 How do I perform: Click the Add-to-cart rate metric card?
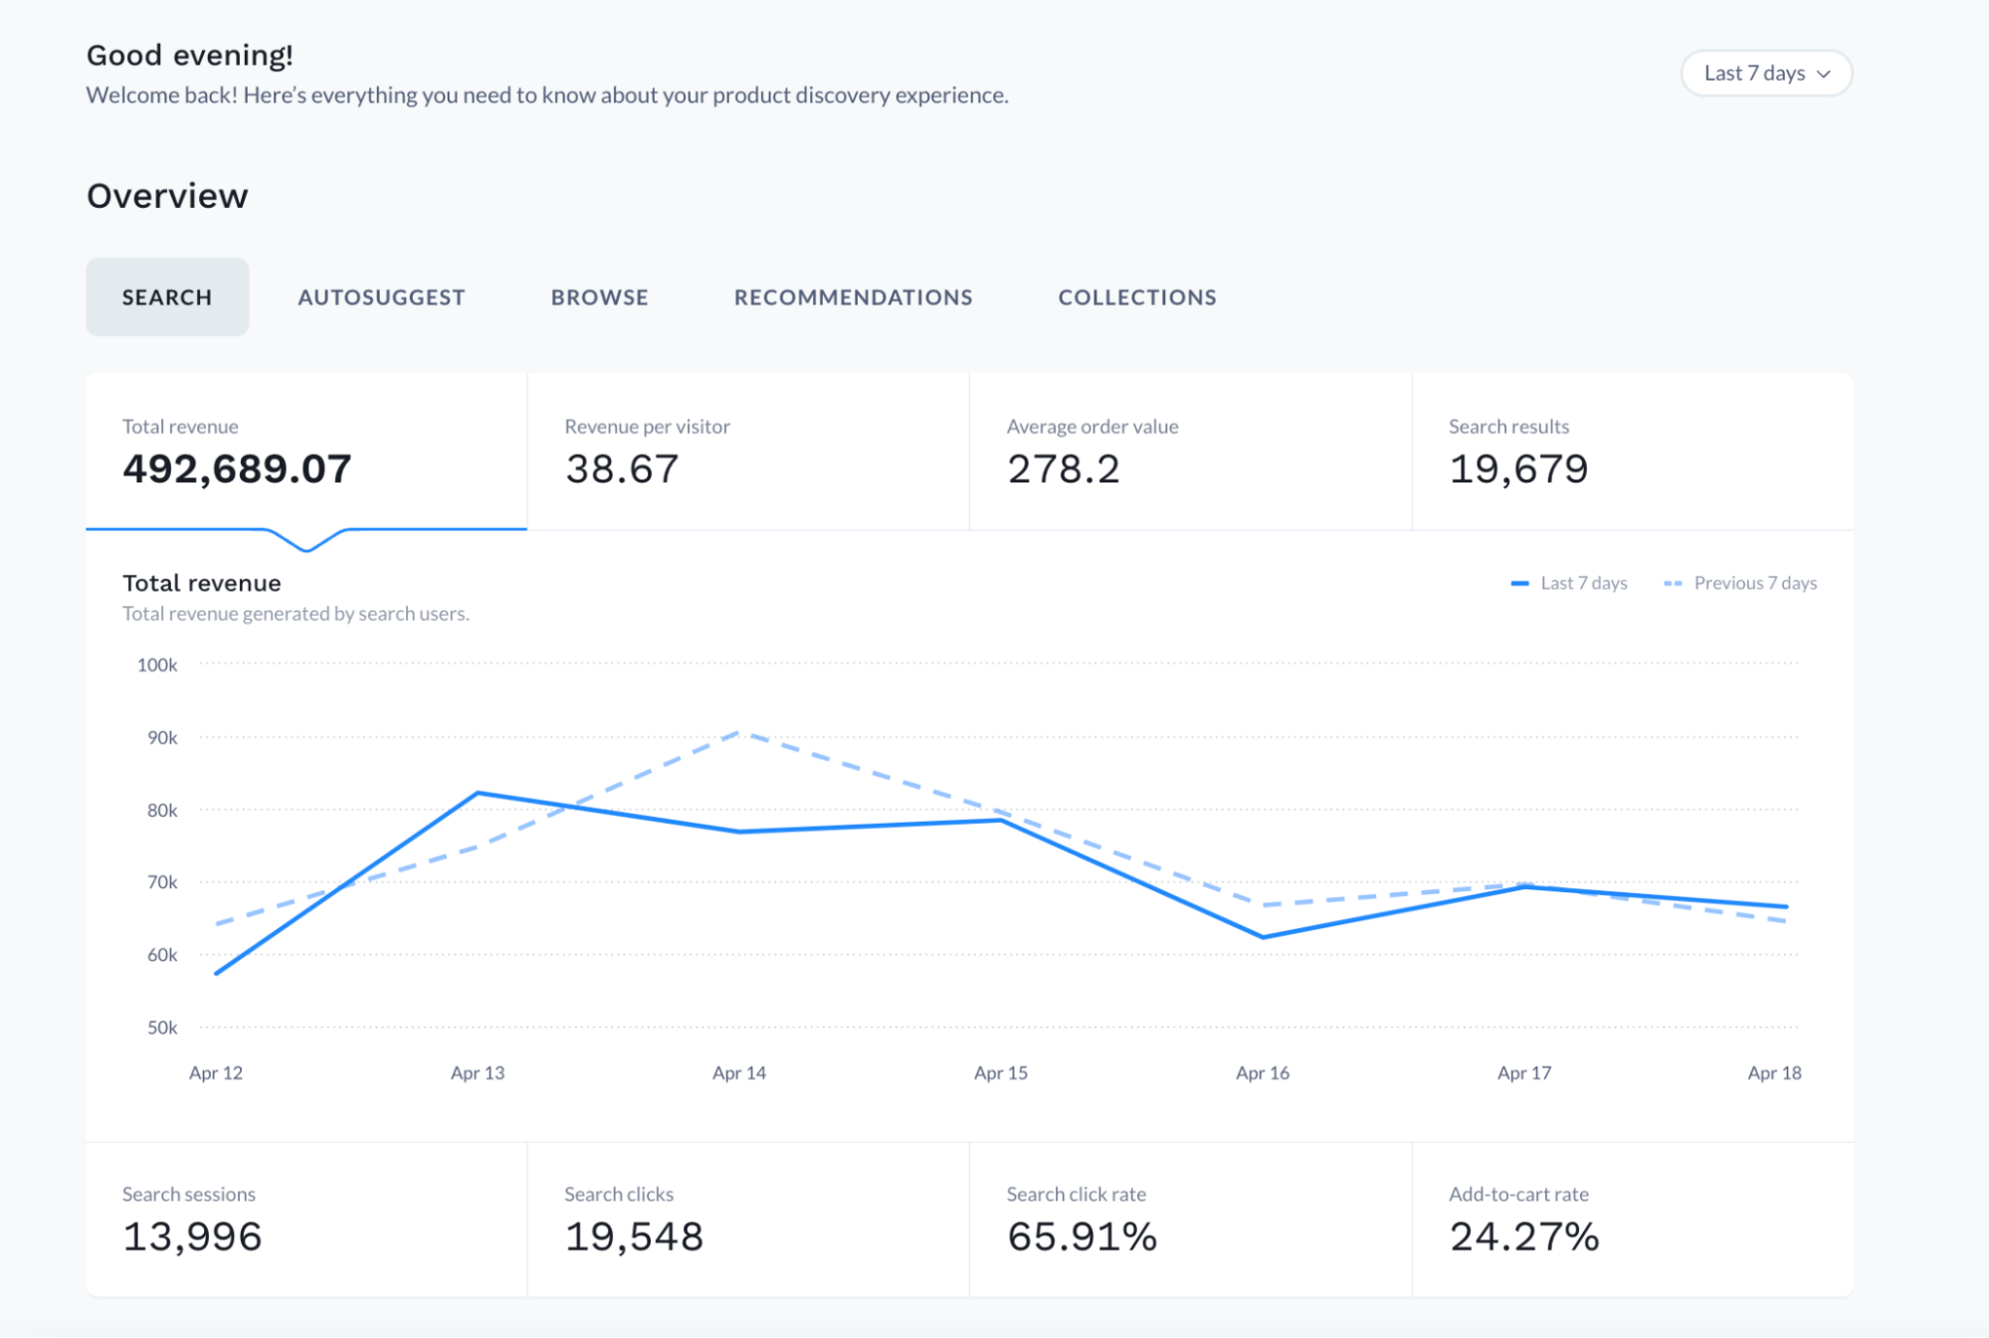(1632, 1219)
